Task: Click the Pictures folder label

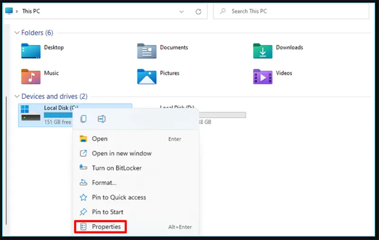Action: pos(170,73)
